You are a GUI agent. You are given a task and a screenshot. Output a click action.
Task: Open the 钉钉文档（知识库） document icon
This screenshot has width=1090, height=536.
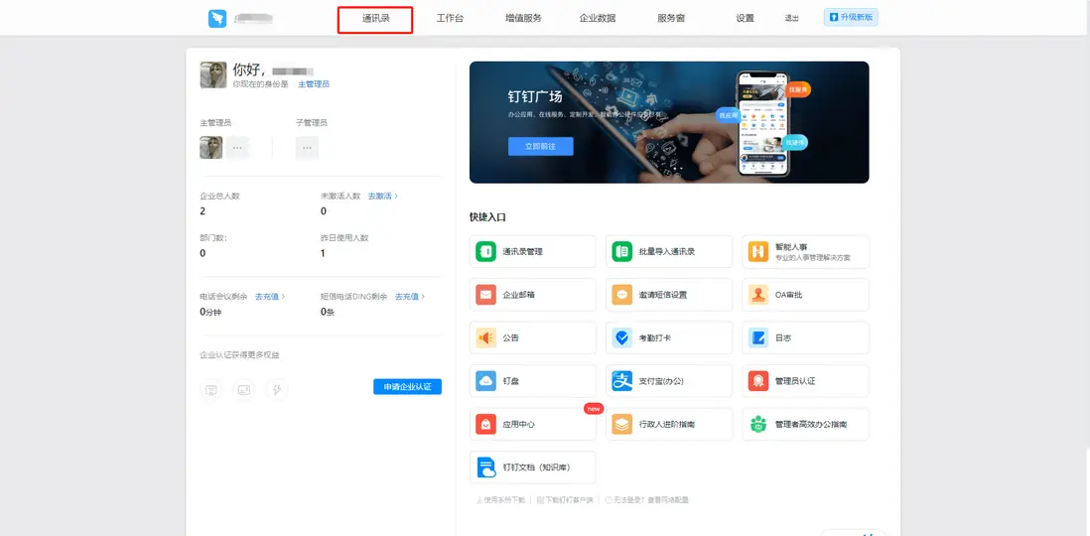[x=485, y=468]
